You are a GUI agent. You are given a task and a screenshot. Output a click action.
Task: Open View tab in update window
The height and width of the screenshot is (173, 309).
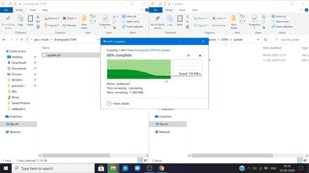coord(195,10)
